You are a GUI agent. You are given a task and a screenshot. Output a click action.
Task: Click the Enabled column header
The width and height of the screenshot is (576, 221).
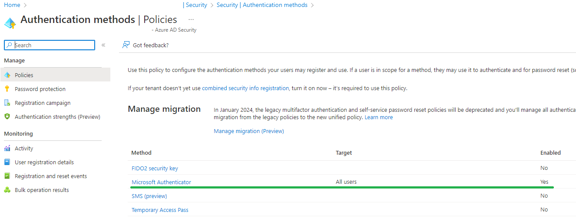[x=550, y=153]
